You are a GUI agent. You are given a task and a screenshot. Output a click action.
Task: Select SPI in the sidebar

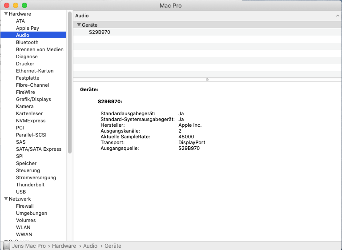20,156
